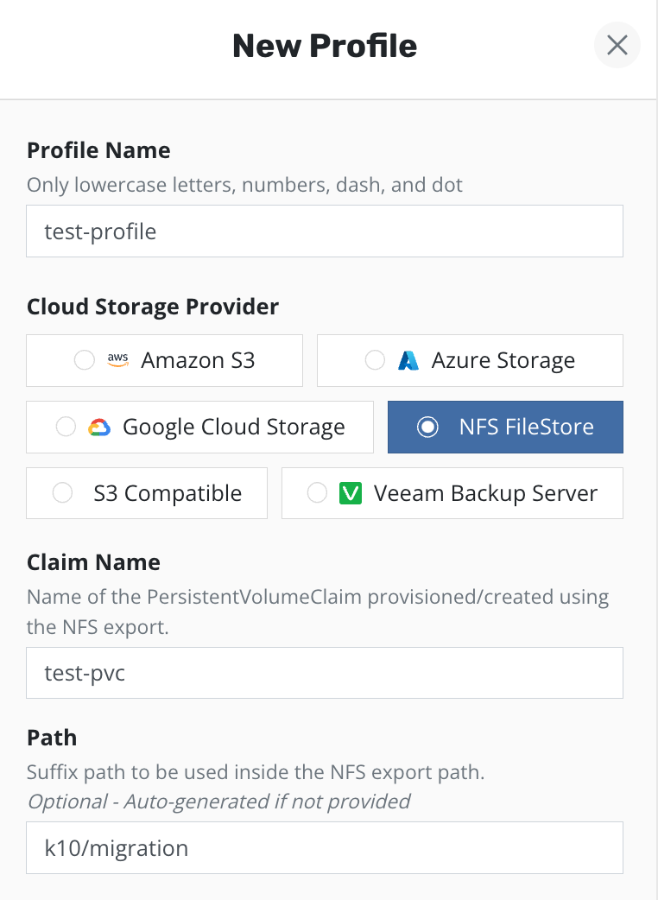The width and height of the screenshot is (658, 900).
Task: Toggle the Azure Storage radio circle
Action: click(375, 360)
